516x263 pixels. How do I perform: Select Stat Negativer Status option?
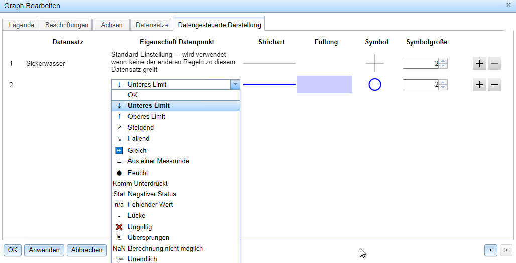176,194
